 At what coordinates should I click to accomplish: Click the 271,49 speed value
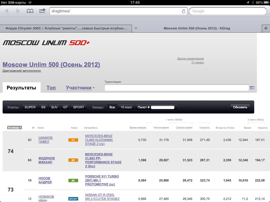click(205, 140)
